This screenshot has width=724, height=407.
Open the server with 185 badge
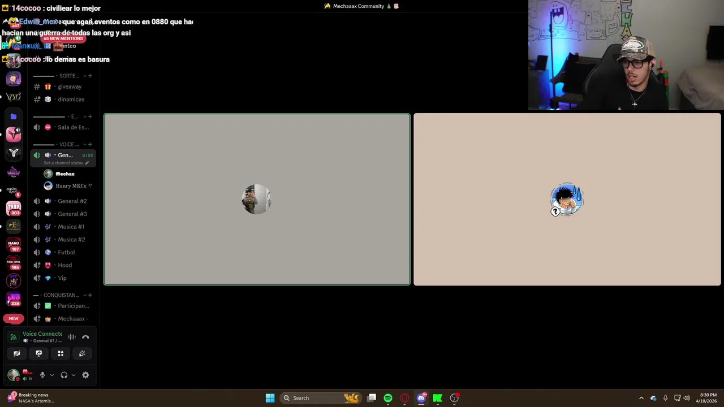click(x=14, y=262)
